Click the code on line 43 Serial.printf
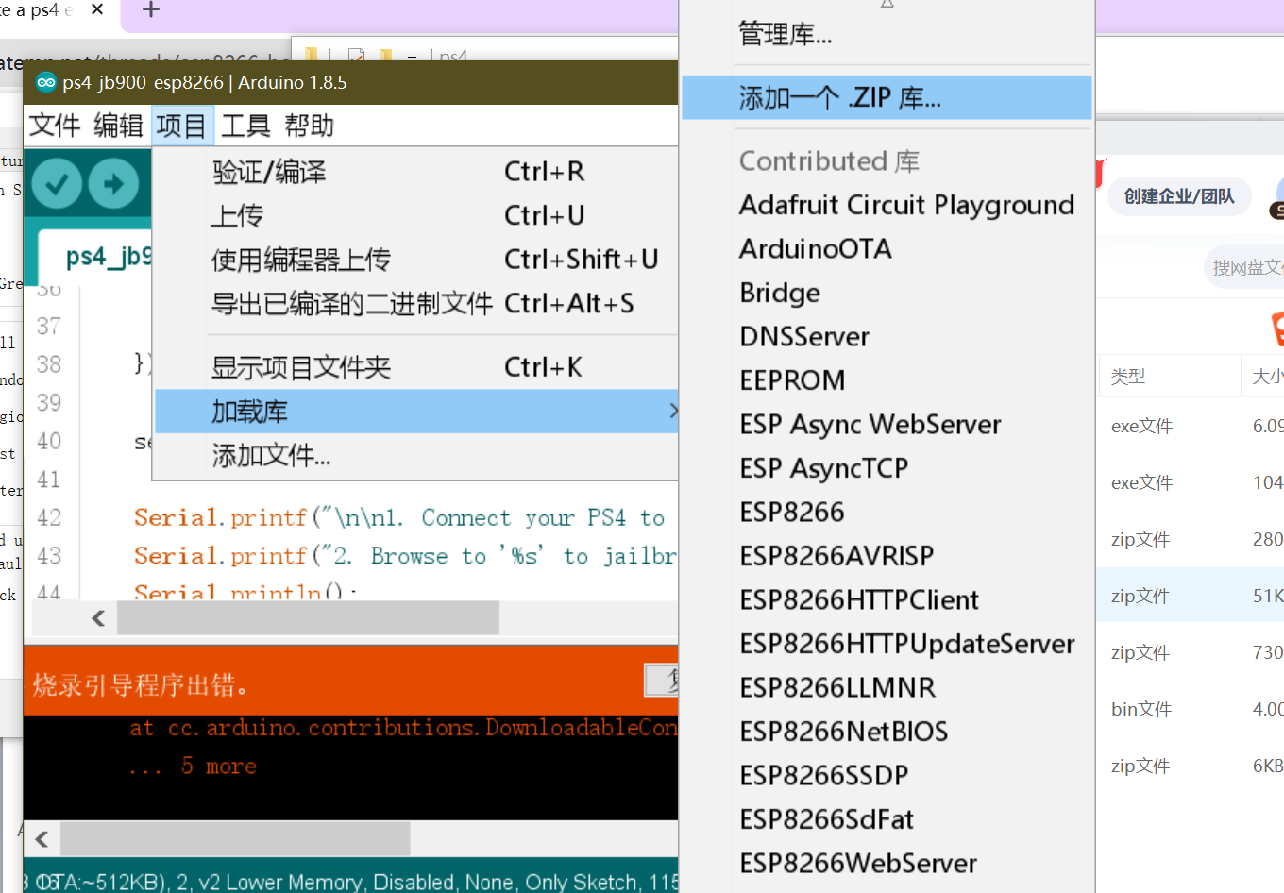Viewport: 1284px width, 893px height. tap(406, 556)
